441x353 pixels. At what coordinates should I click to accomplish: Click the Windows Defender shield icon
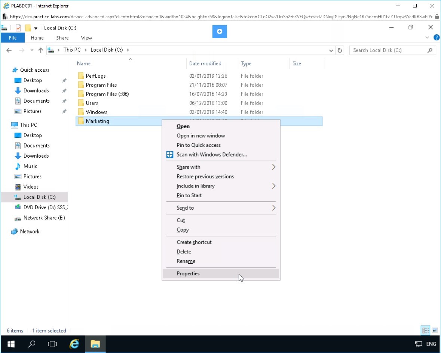click(170, 155)
